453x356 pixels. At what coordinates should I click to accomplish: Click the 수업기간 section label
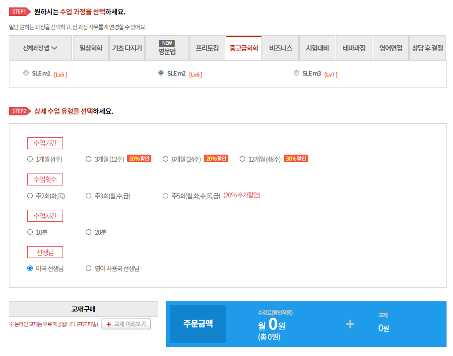tap(45, 143)
